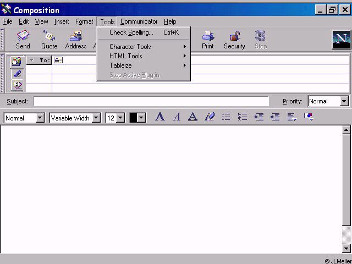Click the message scrollbar up arrow
Image resolution: width=352 pixels, height=264 pixels.
(346, 130)
